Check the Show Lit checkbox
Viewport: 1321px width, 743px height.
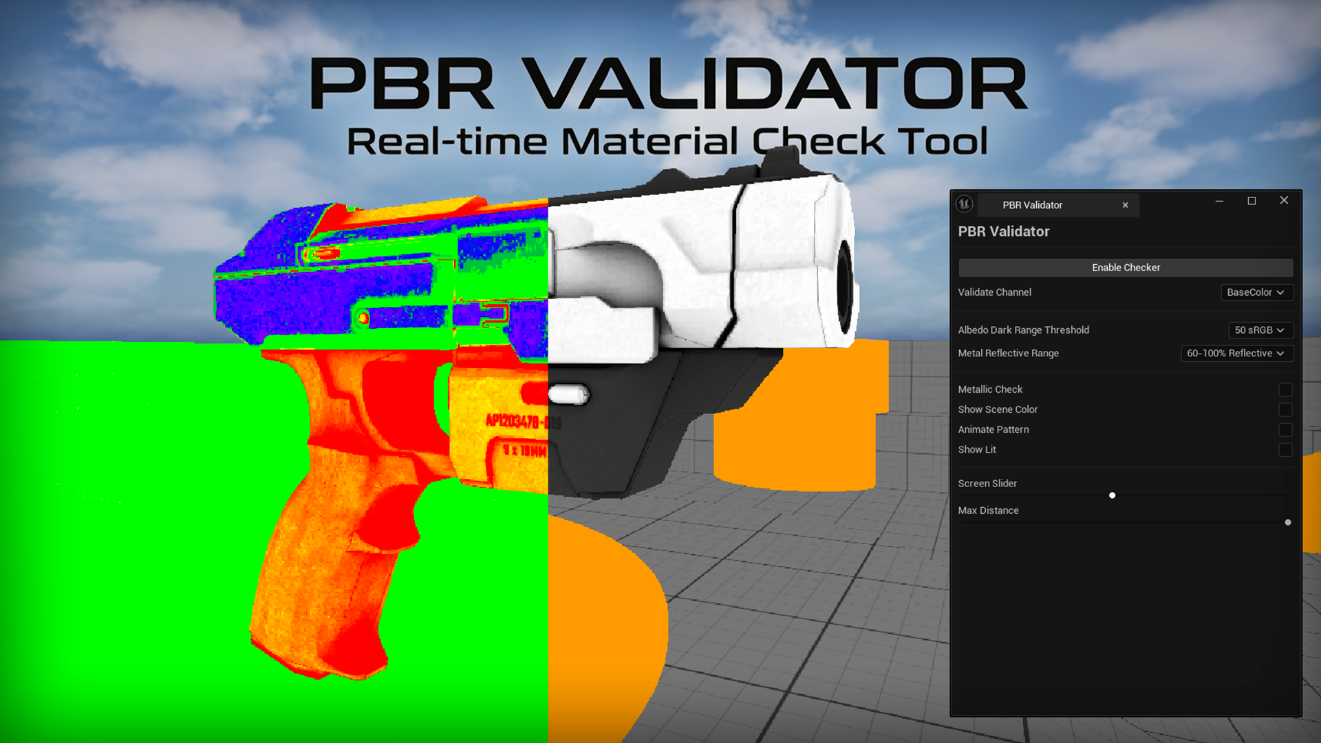click(1285, 450)
